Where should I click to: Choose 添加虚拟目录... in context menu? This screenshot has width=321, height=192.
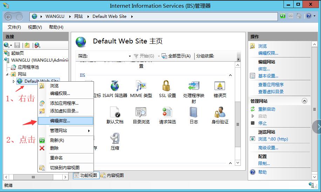66,111
